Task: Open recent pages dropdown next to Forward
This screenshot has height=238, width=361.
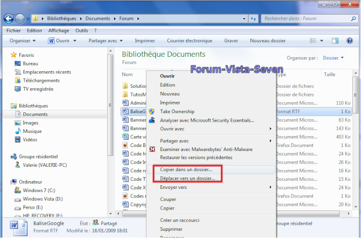Action: point(28,19)
